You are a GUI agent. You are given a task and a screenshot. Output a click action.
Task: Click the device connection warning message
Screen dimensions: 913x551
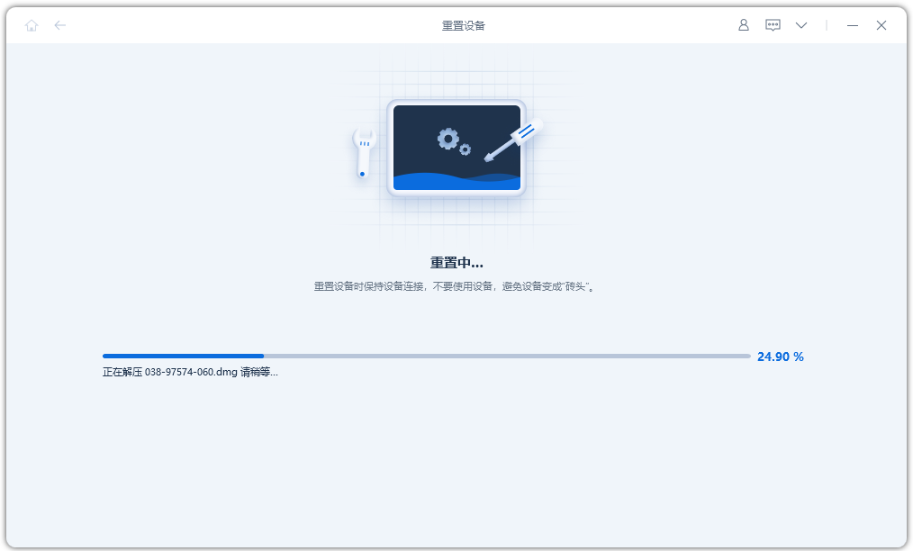coord(456,285)
